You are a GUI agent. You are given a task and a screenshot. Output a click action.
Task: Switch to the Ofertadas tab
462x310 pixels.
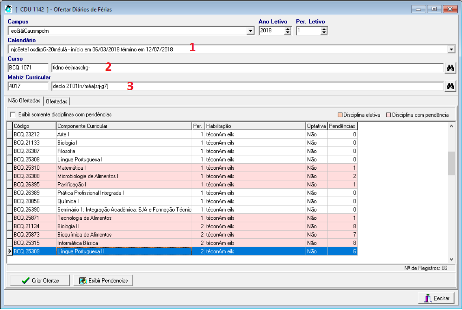tap(57, 101)
